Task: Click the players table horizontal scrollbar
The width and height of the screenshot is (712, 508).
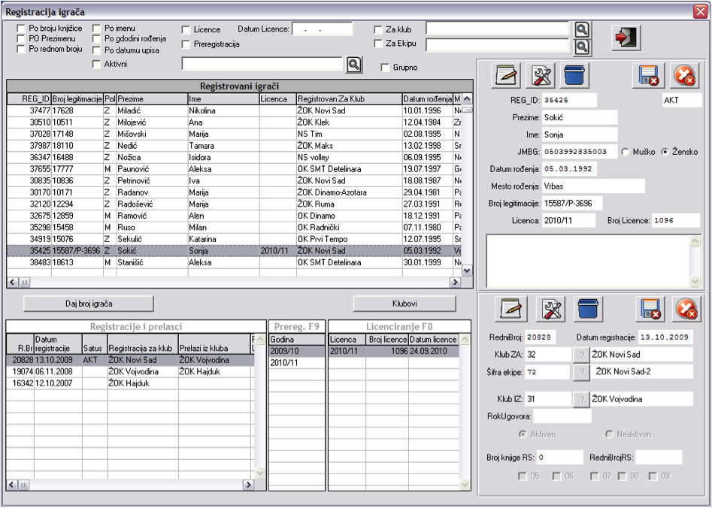Action: pos(233,283)
